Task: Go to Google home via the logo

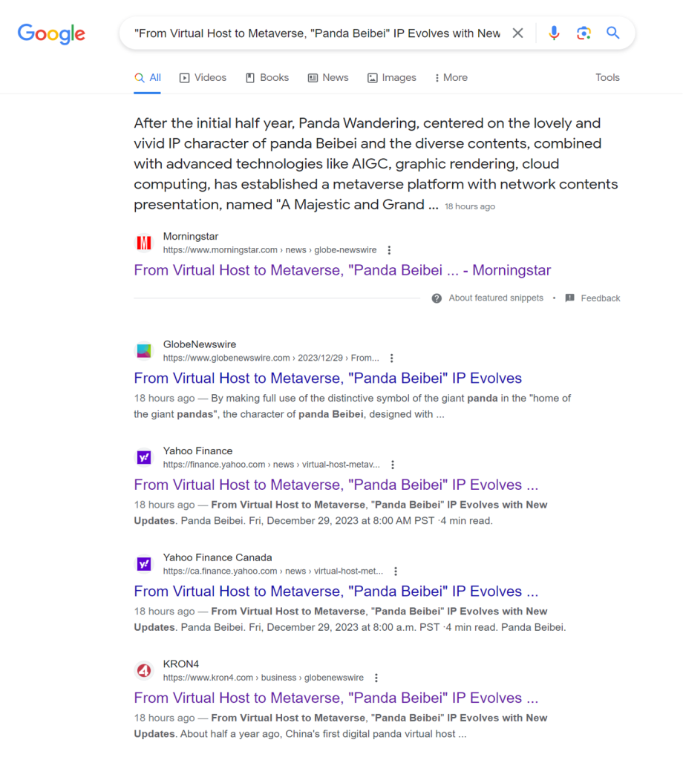Action: [x=51, y=34]
